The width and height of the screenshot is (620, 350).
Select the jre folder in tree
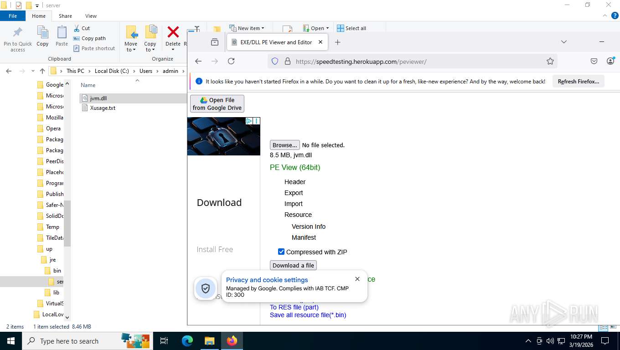coord(52,260)
